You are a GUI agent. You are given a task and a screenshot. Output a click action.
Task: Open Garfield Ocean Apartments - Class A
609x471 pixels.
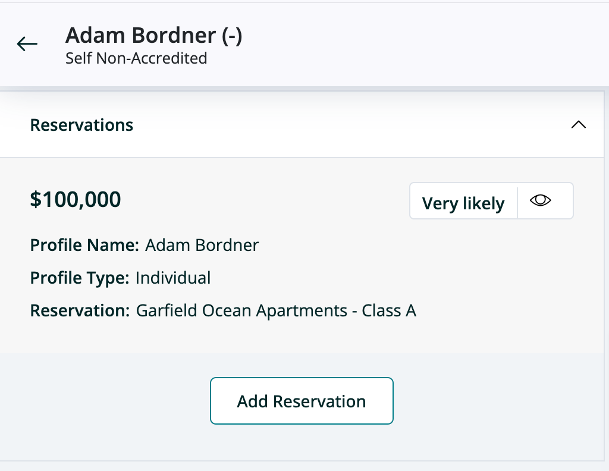(x=276, y=310)
